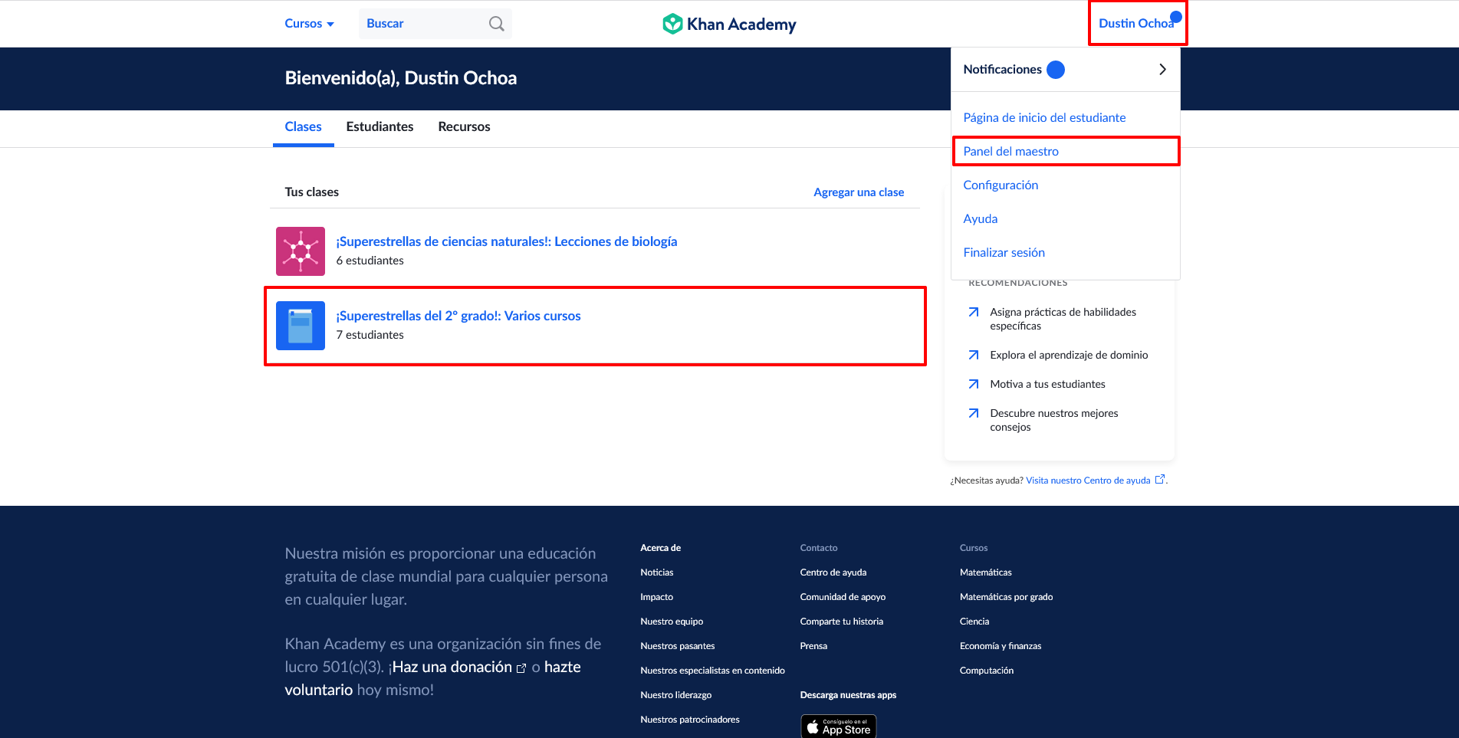Viewport: 1459px width, 738px height.
Task: Open Nuestro liderazgo footer link
Action: coord(676,695)
